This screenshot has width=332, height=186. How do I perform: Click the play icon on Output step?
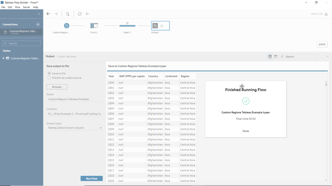tap(162, 26)
